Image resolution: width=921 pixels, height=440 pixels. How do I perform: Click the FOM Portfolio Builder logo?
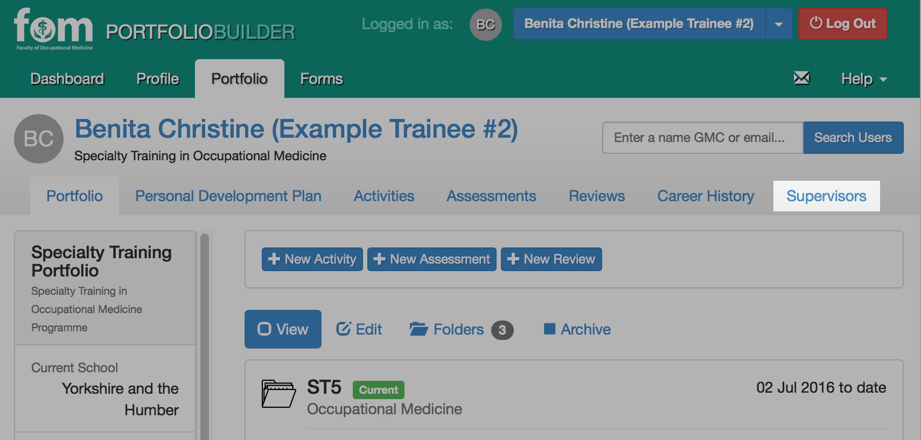(x=155, y=30)
